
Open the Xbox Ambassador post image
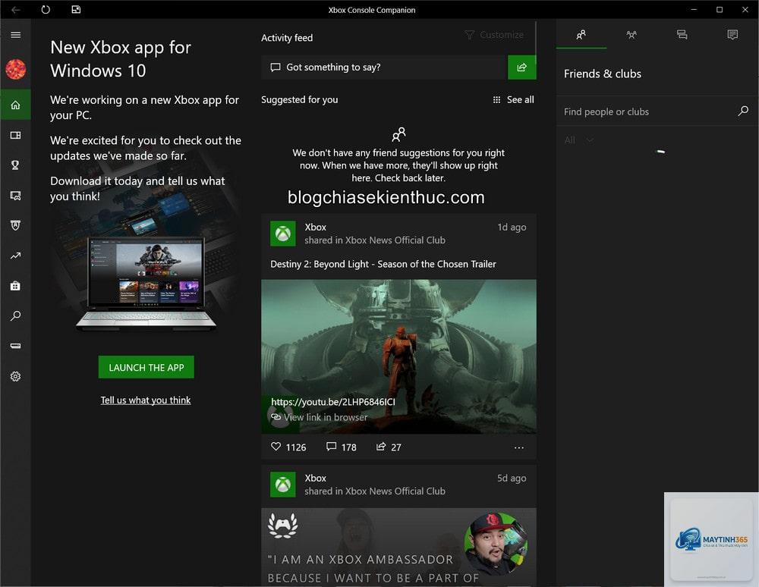[x=399, y=547]
